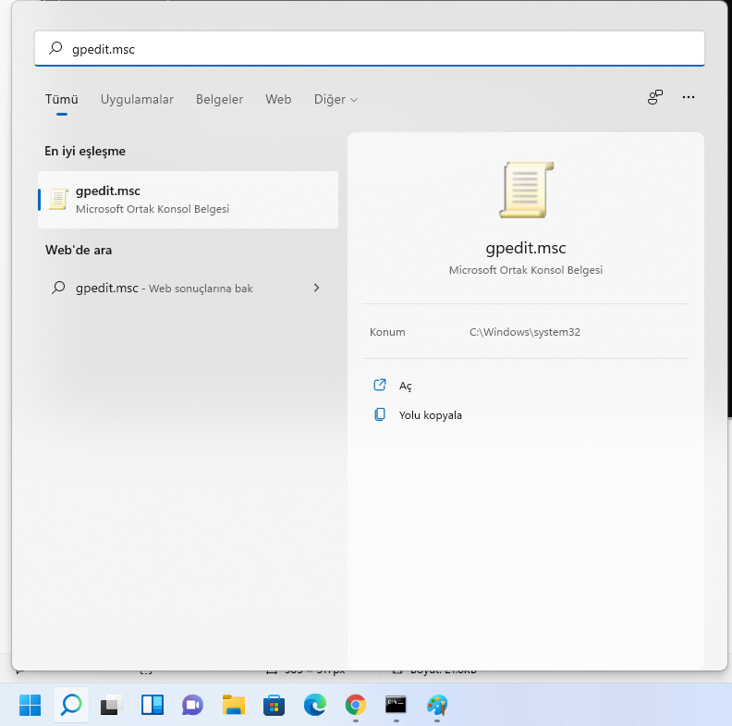Click the large gpedit.msc scroll icon

click(526, 190)
